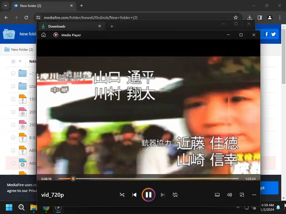Image resolution: width=286 pixels, height=214 pixels.
Task: Check the box for the 201 video row
Action: pos(13,112)
